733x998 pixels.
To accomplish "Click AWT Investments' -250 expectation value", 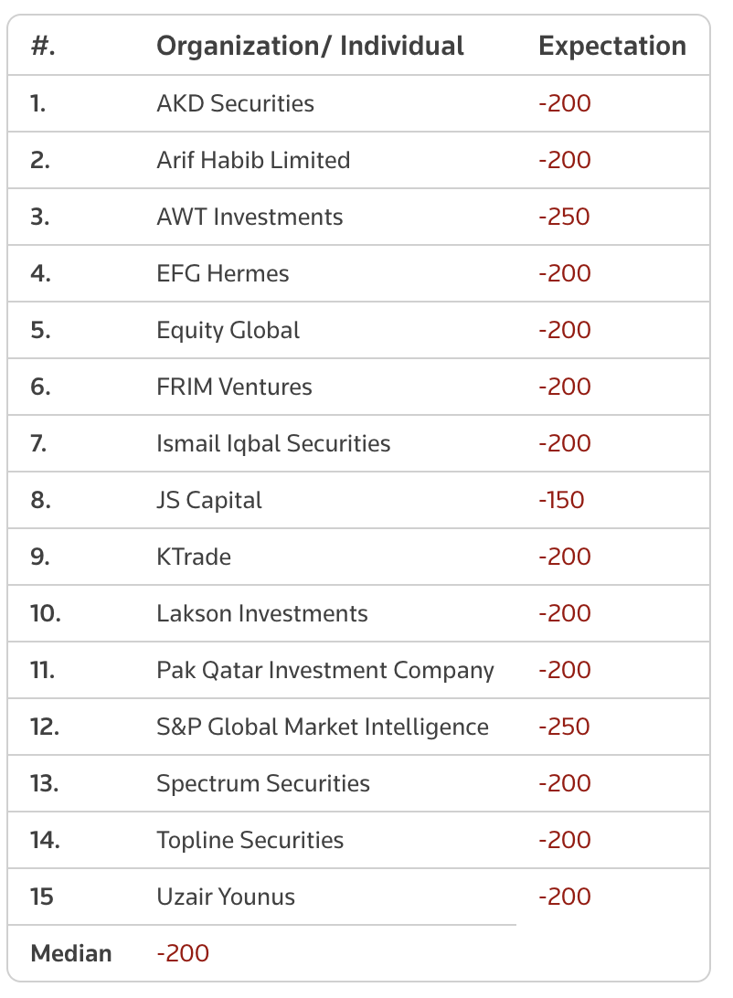I will (565, 217).
